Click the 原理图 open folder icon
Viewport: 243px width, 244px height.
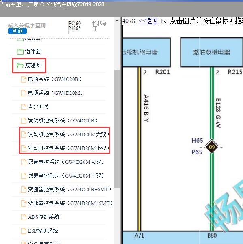(x=20, y=66)
